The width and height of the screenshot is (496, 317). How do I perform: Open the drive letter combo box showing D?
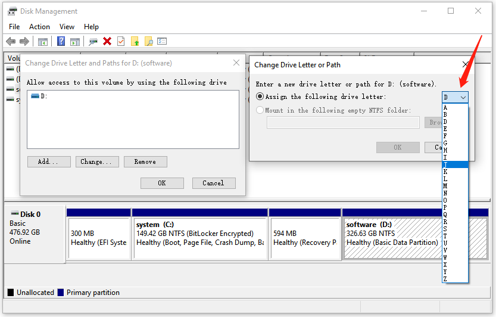click(455, 97)
